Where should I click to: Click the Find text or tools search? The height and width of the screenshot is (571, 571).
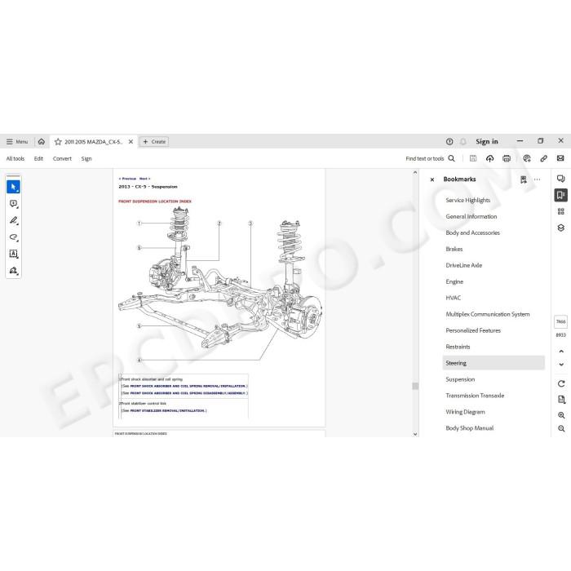(431, 158)
